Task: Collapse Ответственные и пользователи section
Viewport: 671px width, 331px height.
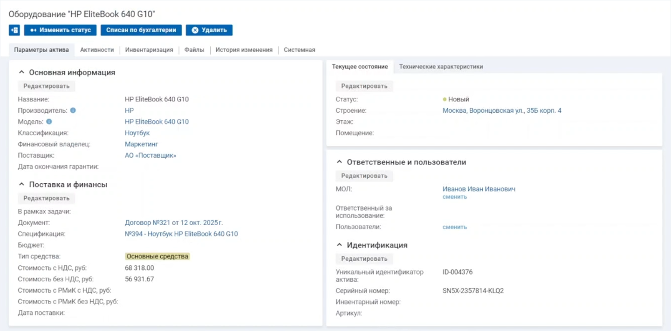Action: (x=339, y=162)
